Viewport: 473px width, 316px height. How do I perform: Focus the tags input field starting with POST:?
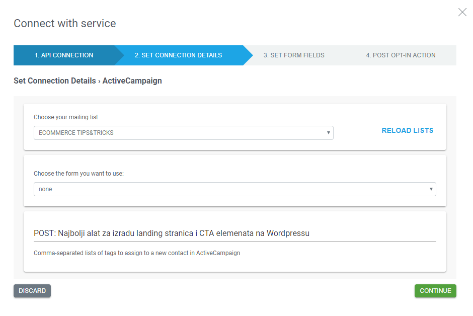[234, 233]
